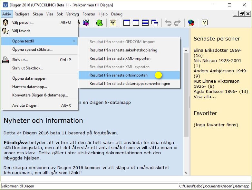Expand the Öppna textfil submenu
Screen dimensions: 252x190
(x=40, y=41)
